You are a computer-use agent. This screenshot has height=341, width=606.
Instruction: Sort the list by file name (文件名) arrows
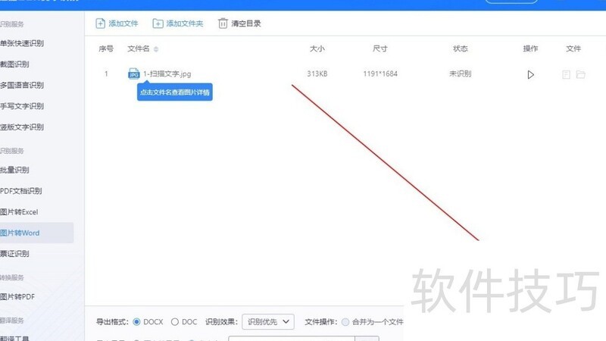[x=156, y=49]
